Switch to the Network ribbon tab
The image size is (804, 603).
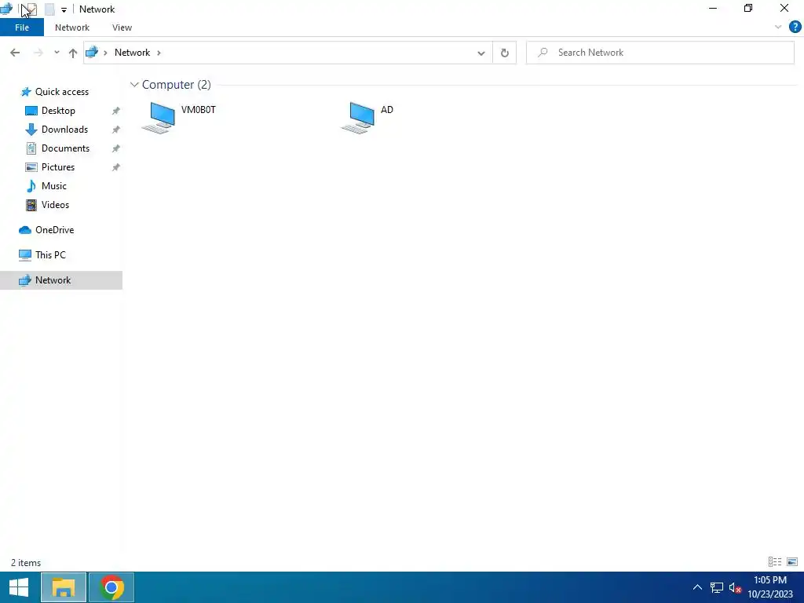tap(71, 27)
